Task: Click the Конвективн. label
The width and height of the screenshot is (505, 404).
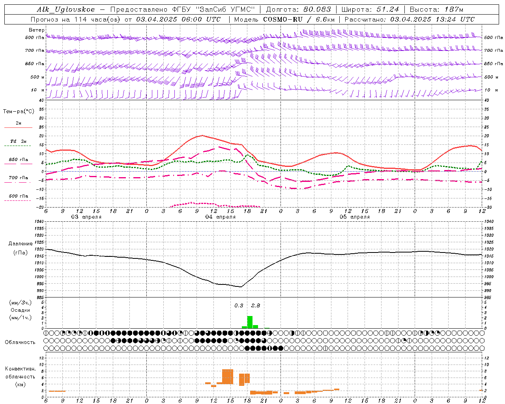Action: [20, 369]
